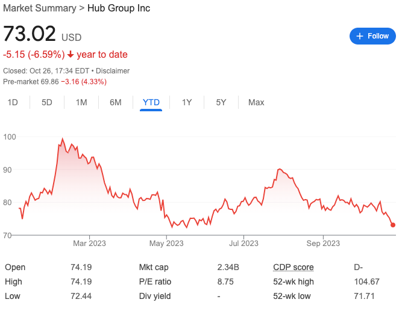This screenshot has width=402, height=311.
Task: Switch chart to the 1D range
Action: click(13, 102)
